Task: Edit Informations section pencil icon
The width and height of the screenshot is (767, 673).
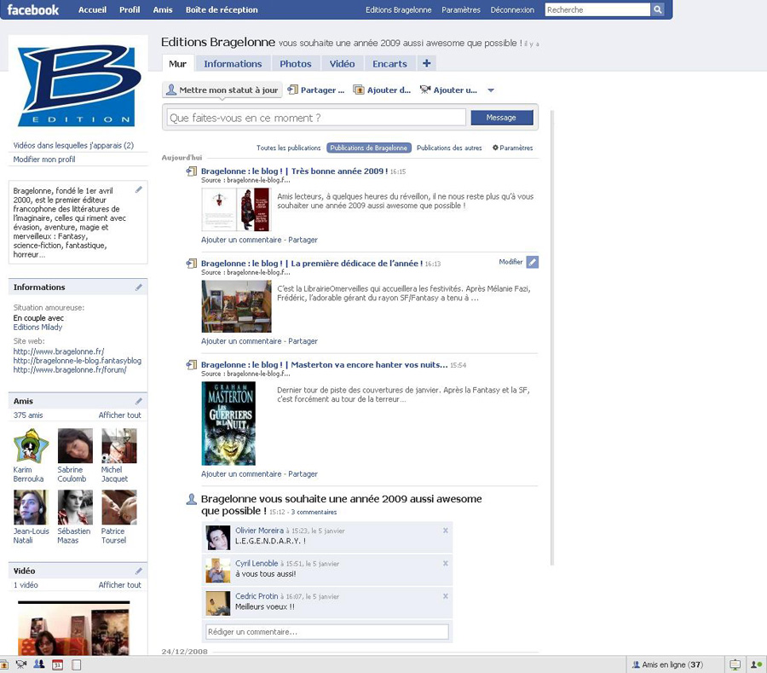Action: 139,287
